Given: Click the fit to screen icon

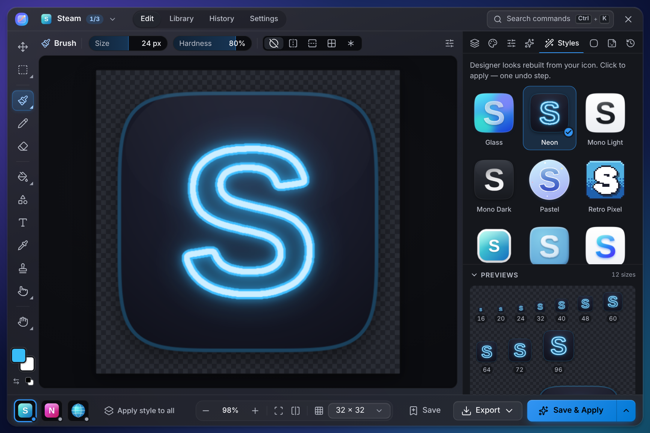Looking at the screenshot, I should click(x=278, y=410).
